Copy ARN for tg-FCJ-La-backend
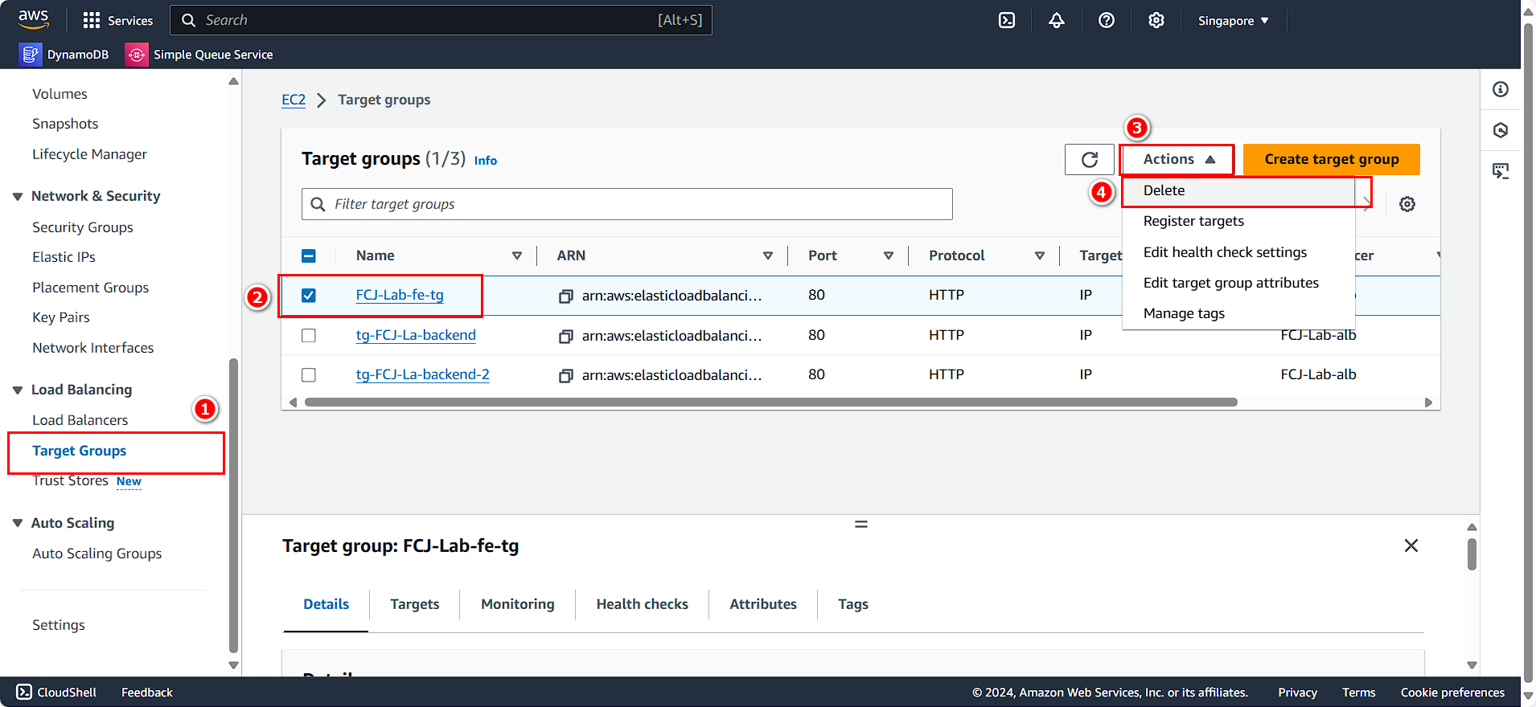 (x=566, y=336)
